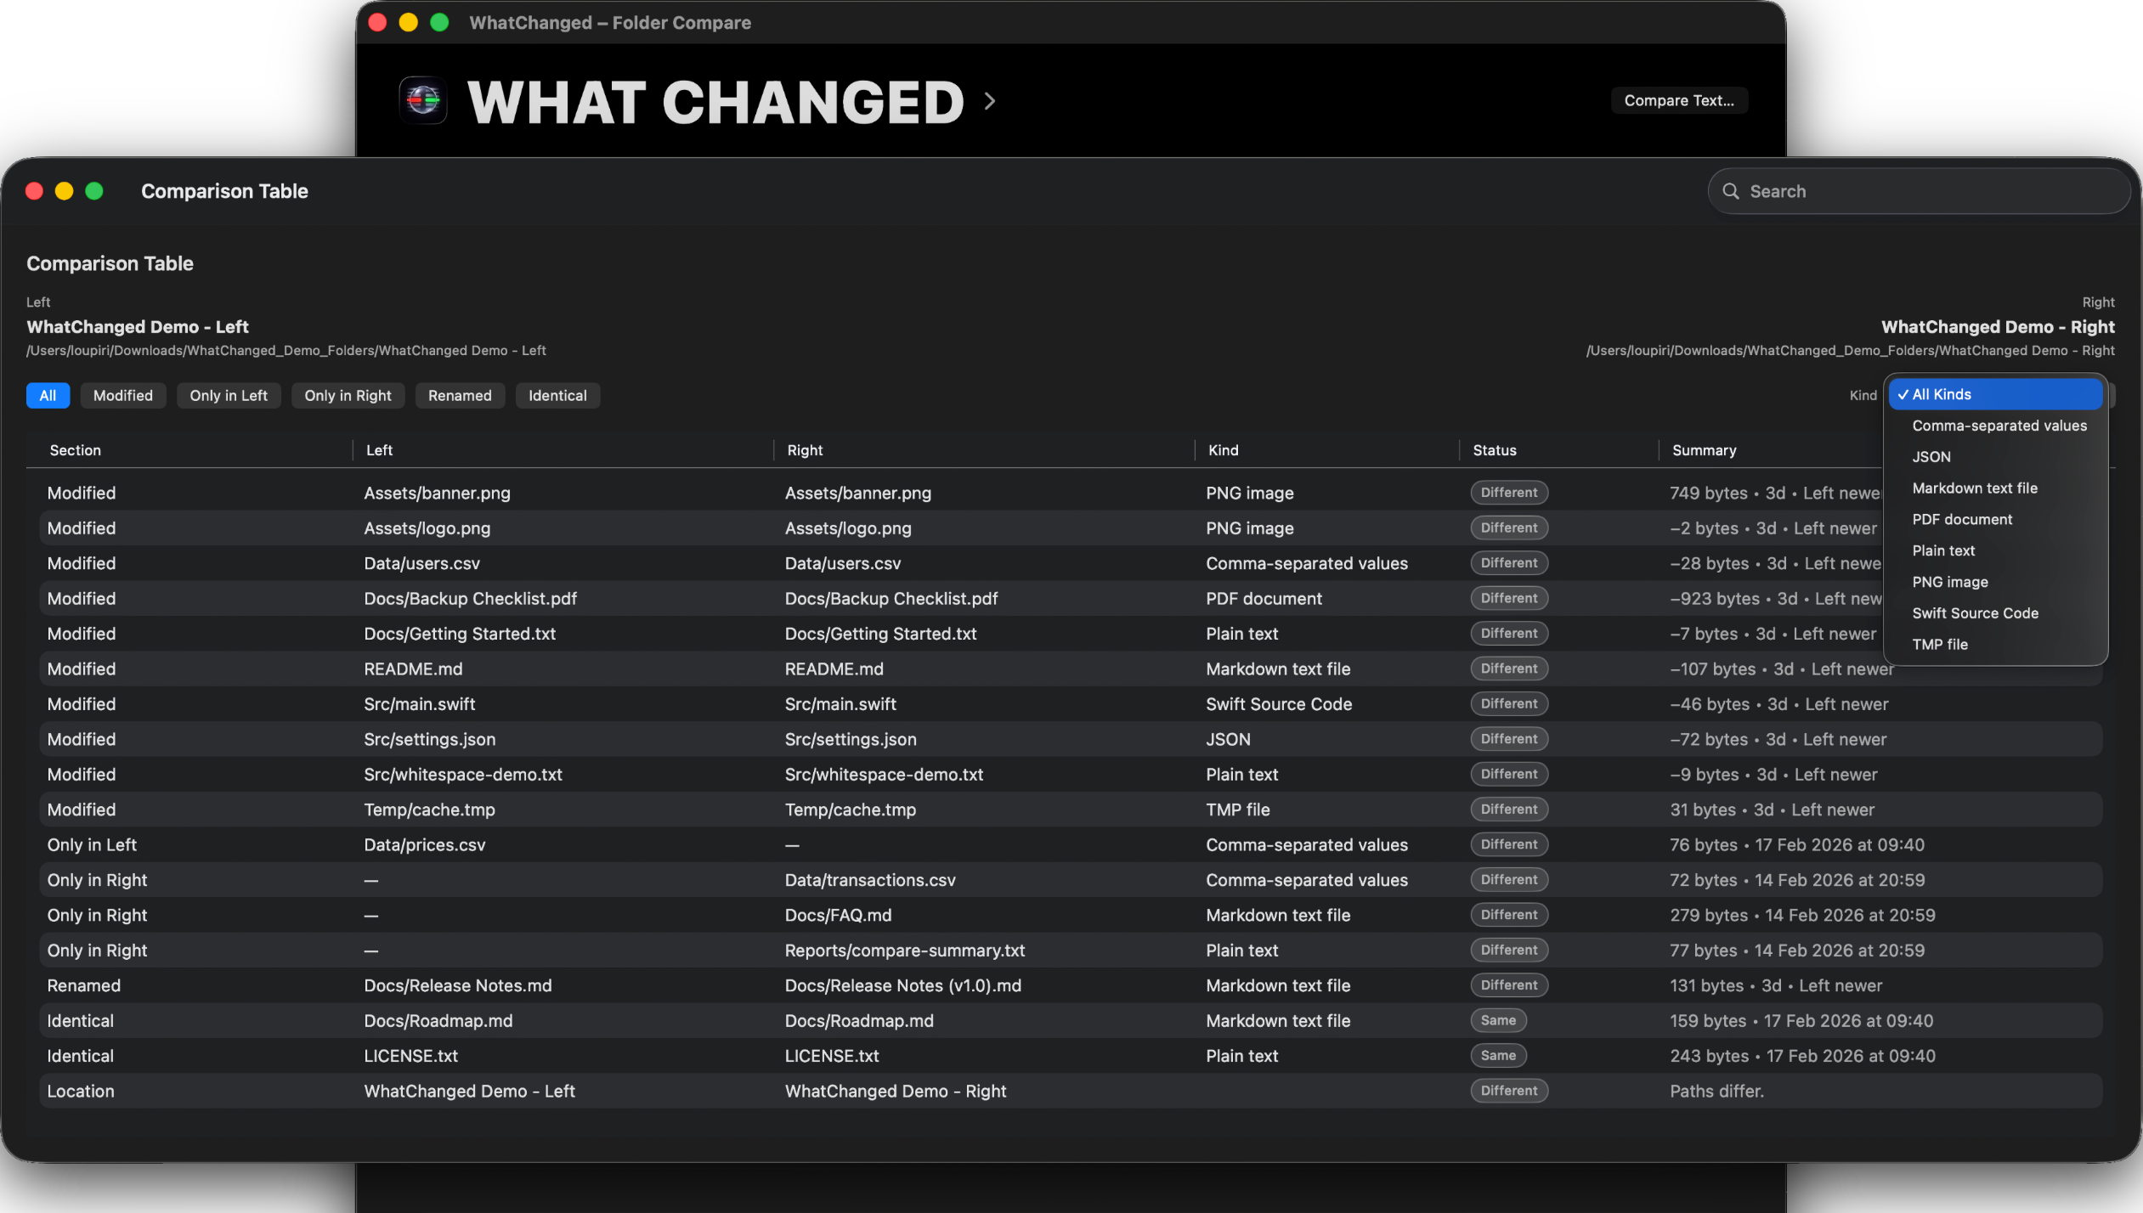Click the left folder path text

coord(286,351)
